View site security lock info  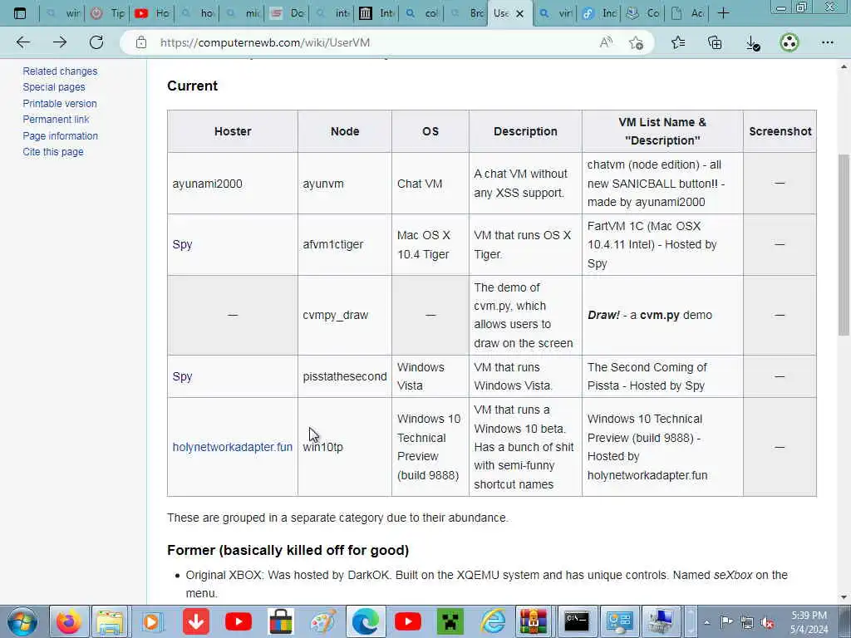(x=141, y=42)
